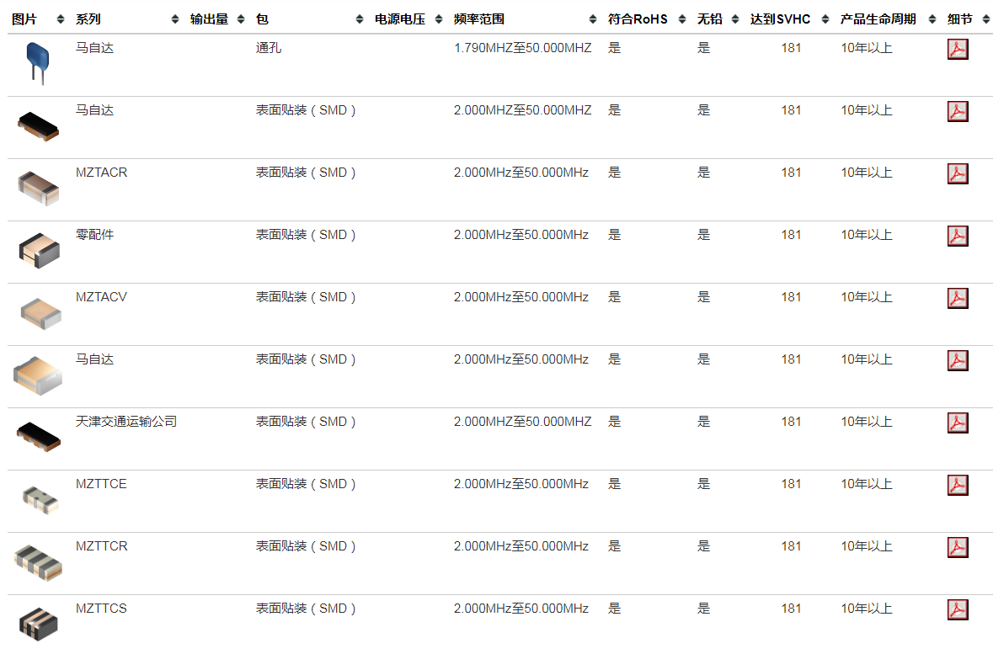This screenshot has height=654, width=993.
Task: Select the frequency range in the 天津交通运输公司 row
Action: [522, 422]
